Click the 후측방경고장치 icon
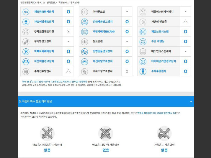 [26, 42]
